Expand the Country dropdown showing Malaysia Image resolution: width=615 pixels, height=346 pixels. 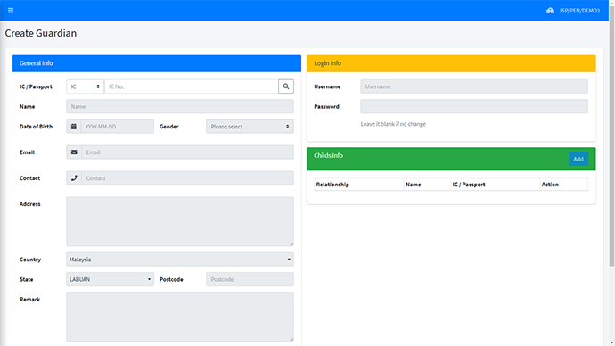pyautogui.click(x=180, y=259)
